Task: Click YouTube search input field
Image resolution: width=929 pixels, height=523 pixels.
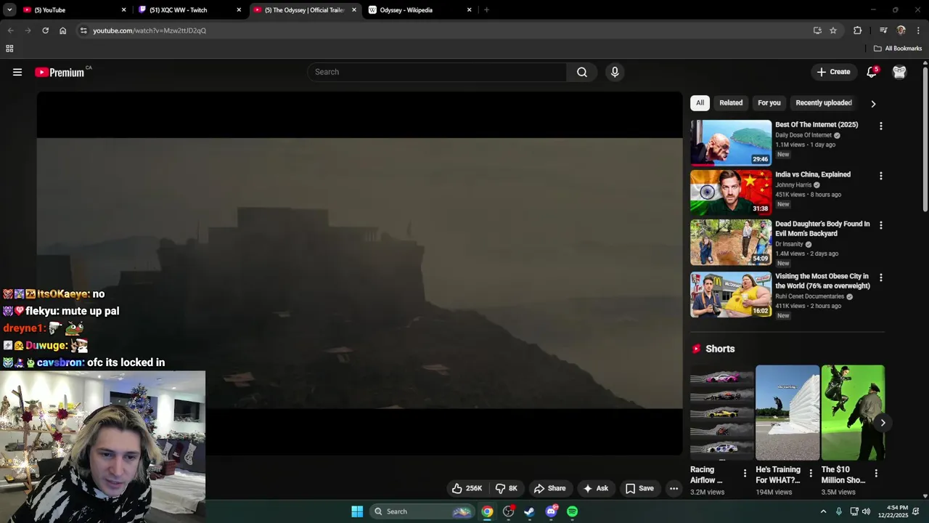Action: pyautogui.click(x=438, y=72)
